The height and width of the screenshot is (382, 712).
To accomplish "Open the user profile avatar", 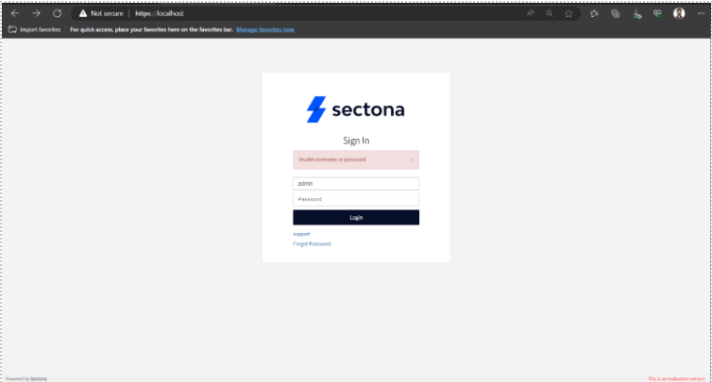I will 679,14.
